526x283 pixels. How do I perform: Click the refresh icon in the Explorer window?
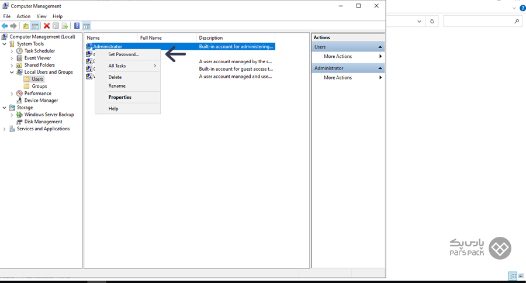(x=432, y=21)
